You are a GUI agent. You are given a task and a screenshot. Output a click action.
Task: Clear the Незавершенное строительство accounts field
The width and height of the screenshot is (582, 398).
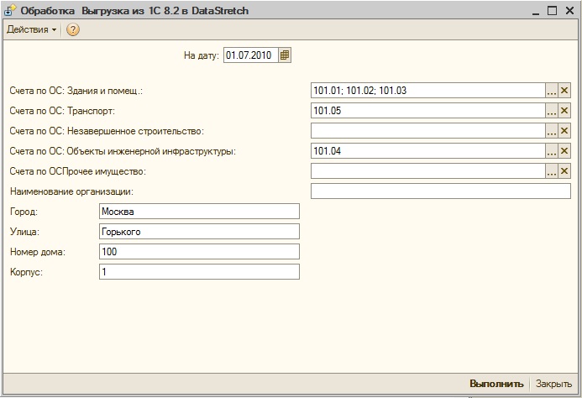564,131
